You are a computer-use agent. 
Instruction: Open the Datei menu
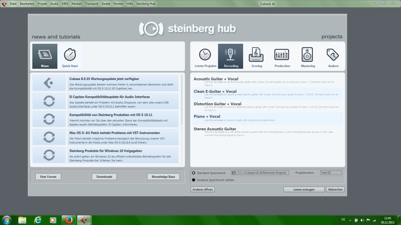click(13, 4)
